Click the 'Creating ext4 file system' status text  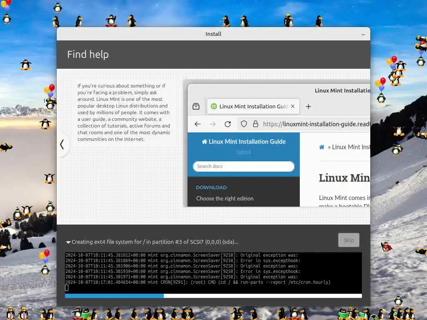pyautogui.click(x=155, y=242)
